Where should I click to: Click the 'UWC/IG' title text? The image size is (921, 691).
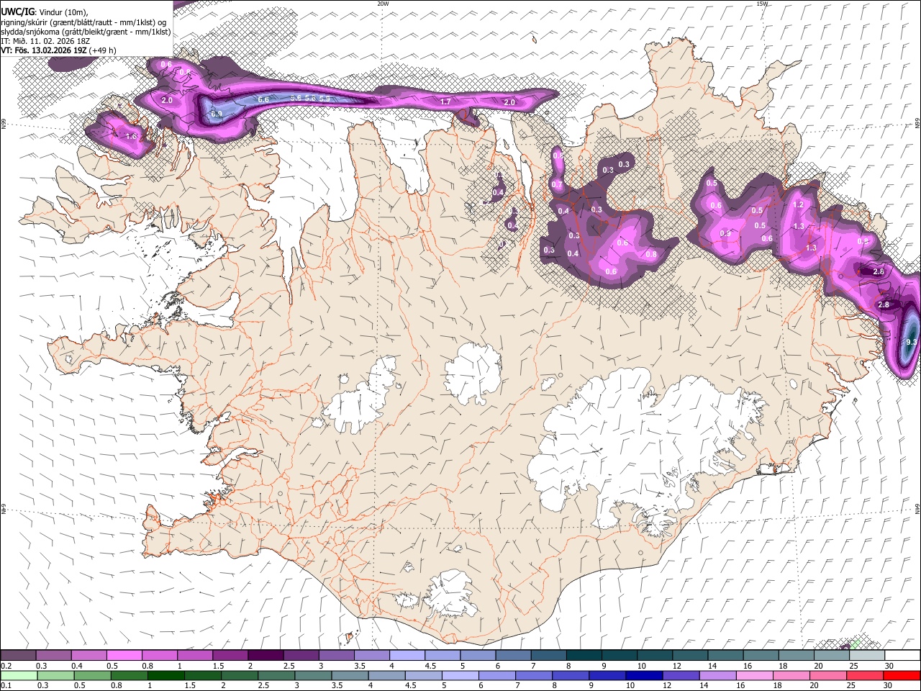(x=17, y=12)
